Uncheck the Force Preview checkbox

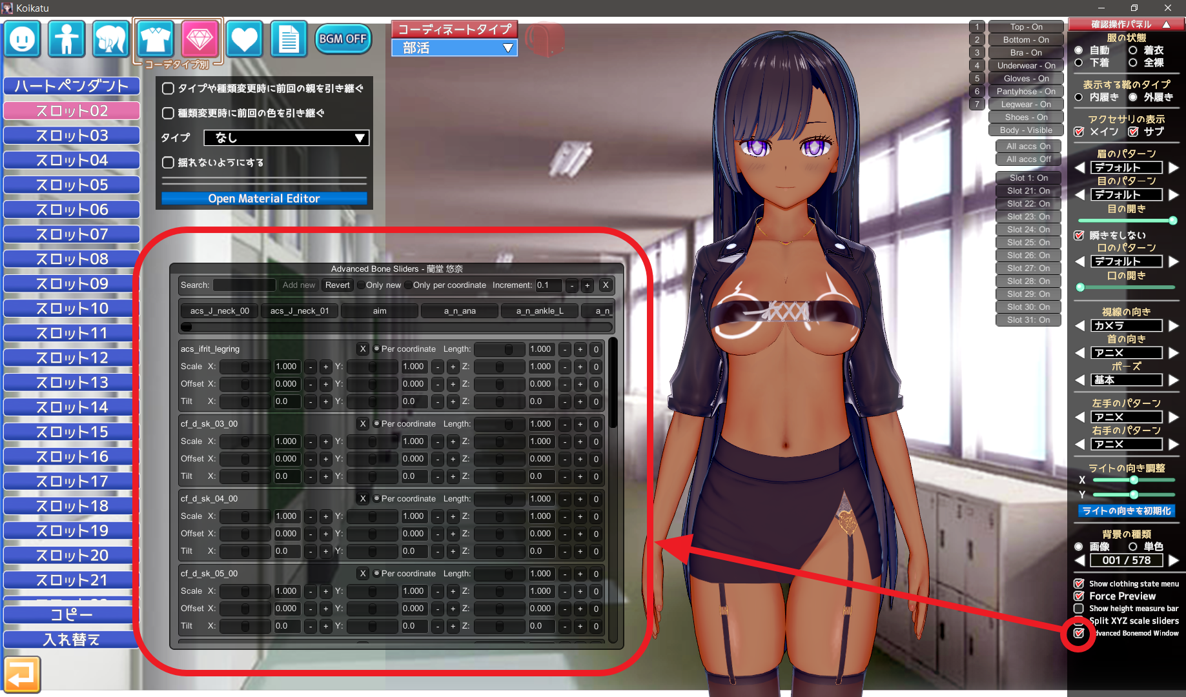(1079, 596)
